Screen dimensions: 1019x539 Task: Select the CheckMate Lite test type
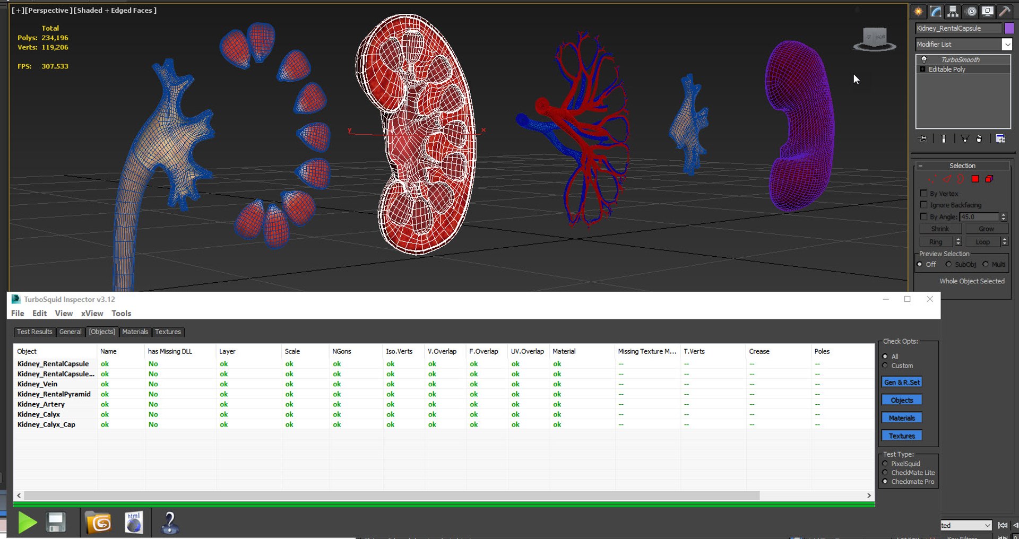coord(885,473)
